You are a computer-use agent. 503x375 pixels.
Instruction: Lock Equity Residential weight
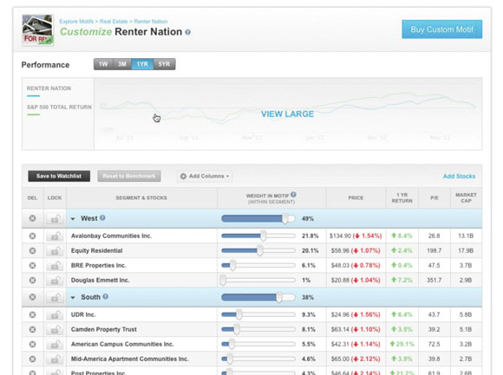click(x=55, y=251)
